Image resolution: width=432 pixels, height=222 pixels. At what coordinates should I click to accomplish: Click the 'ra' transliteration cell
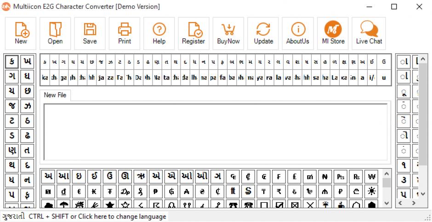[269, 78]
